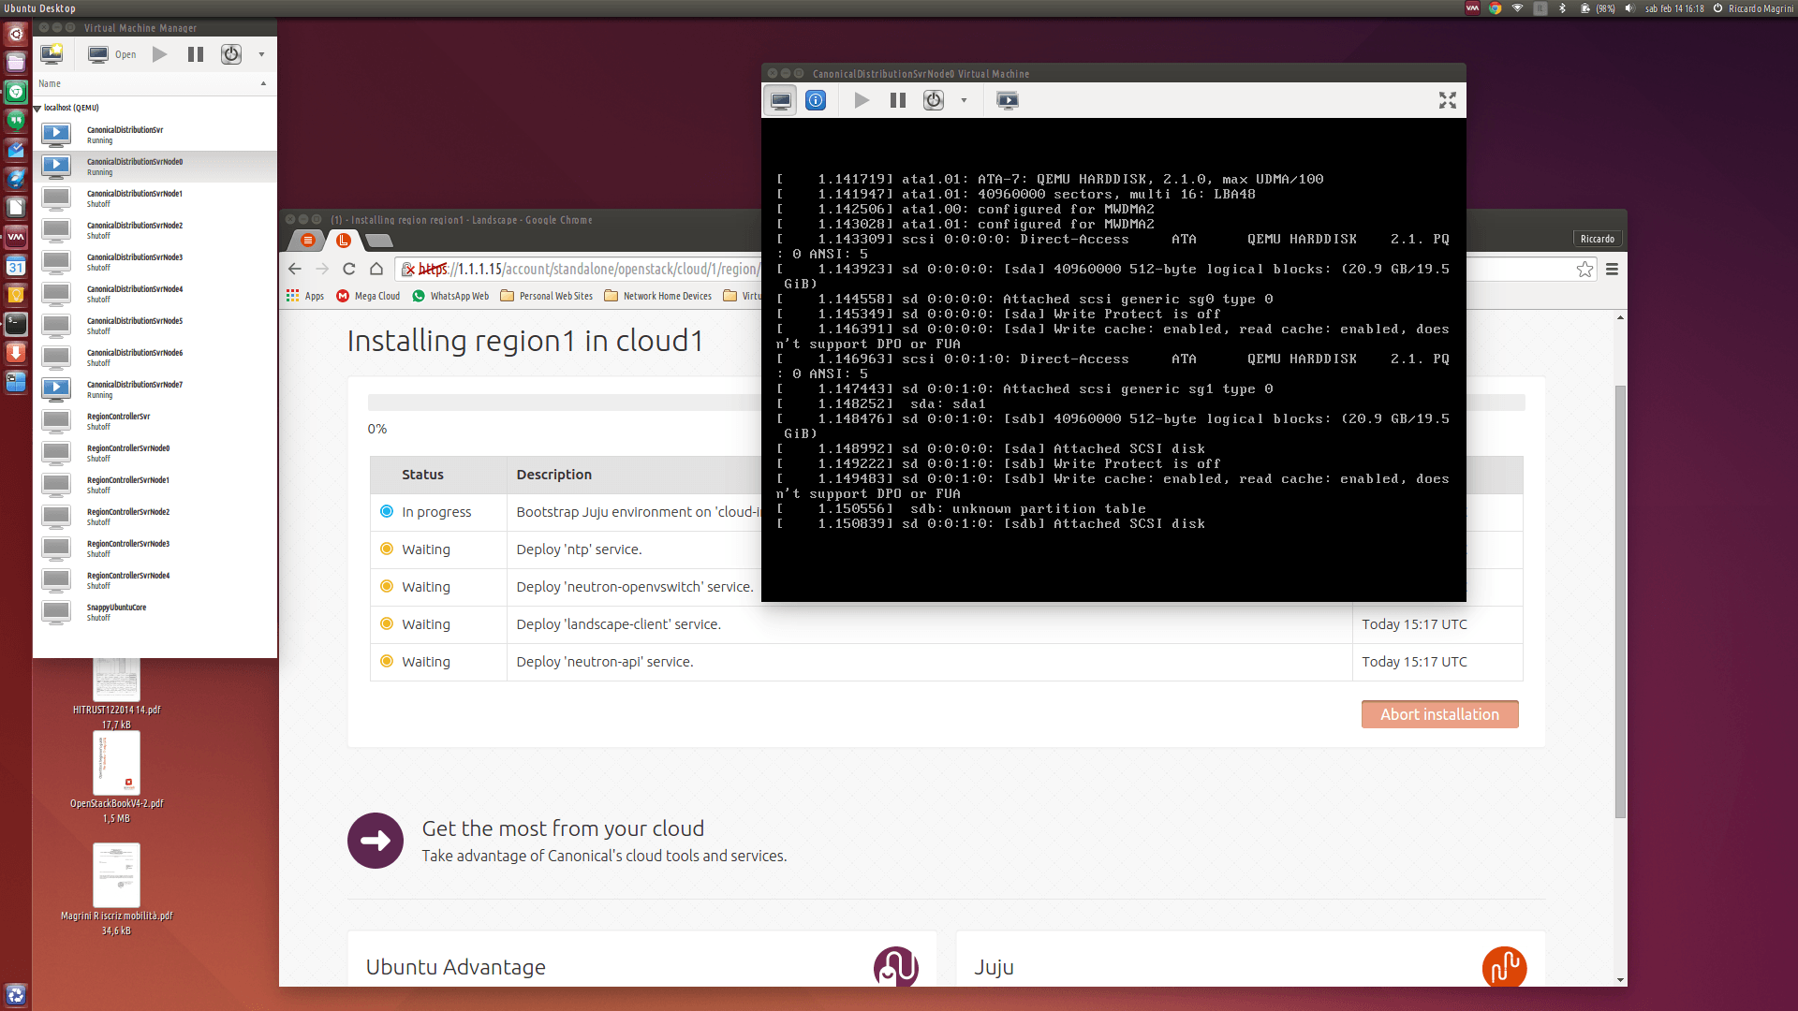Pause the selected VM in Manager toolbar

pos(196,54)
